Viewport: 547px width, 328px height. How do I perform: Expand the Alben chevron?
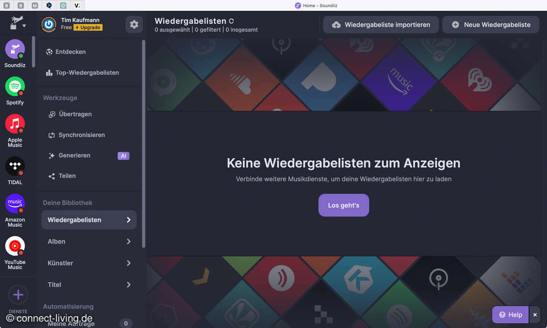click(129, 241)
